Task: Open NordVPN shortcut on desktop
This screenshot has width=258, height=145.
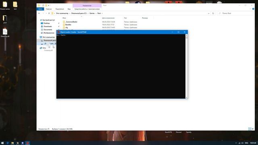Action: [x=169, y=132]
